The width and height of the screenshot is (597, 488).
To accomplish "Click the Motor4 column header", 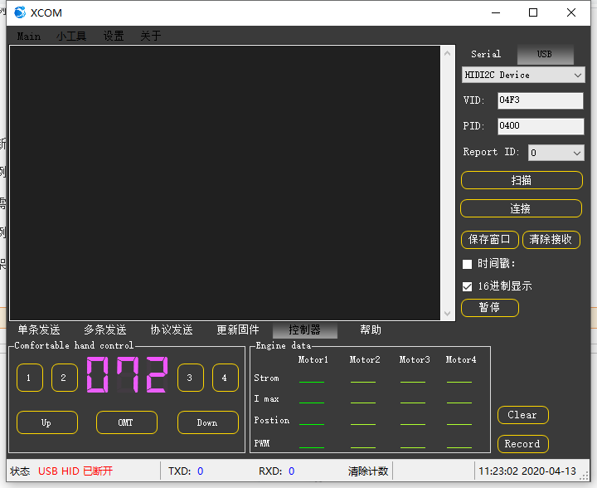I will pyautogui.click(x=461, y=359).
